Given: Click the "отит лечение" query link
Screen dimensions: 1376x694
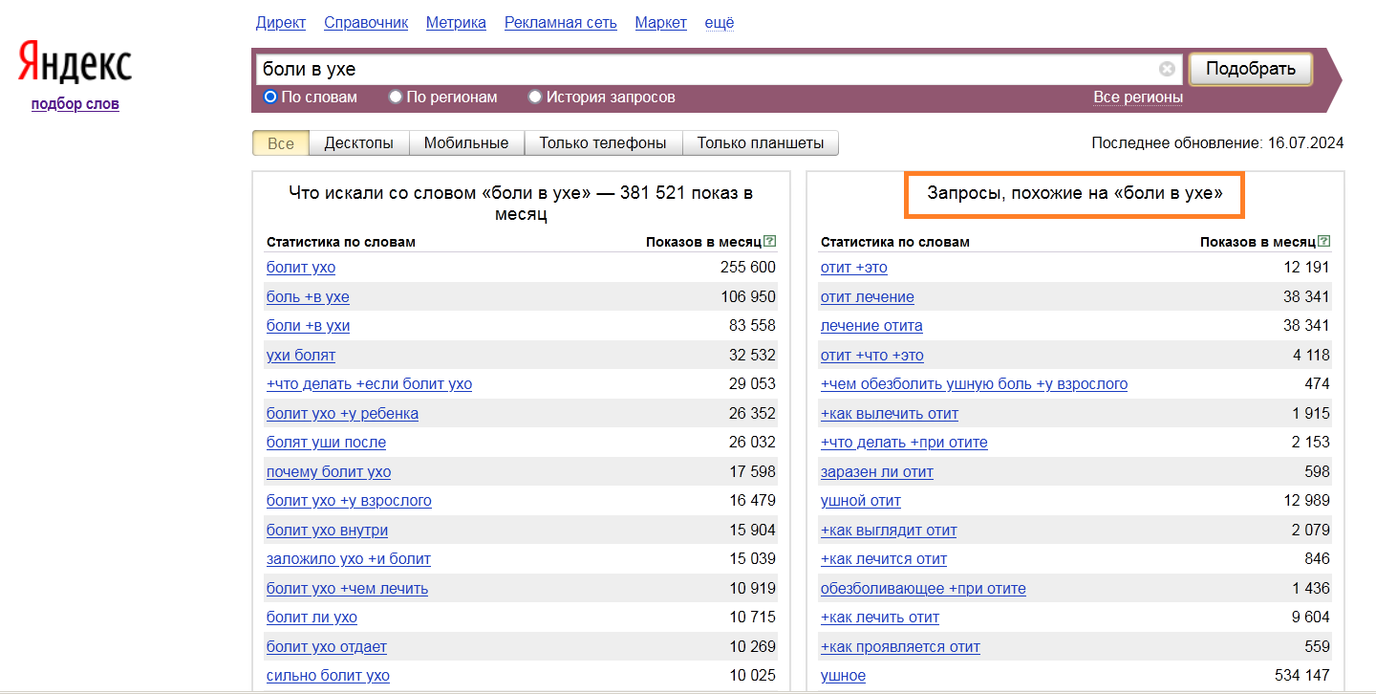Looking at the screenshot, I should [x=867, y=297].
